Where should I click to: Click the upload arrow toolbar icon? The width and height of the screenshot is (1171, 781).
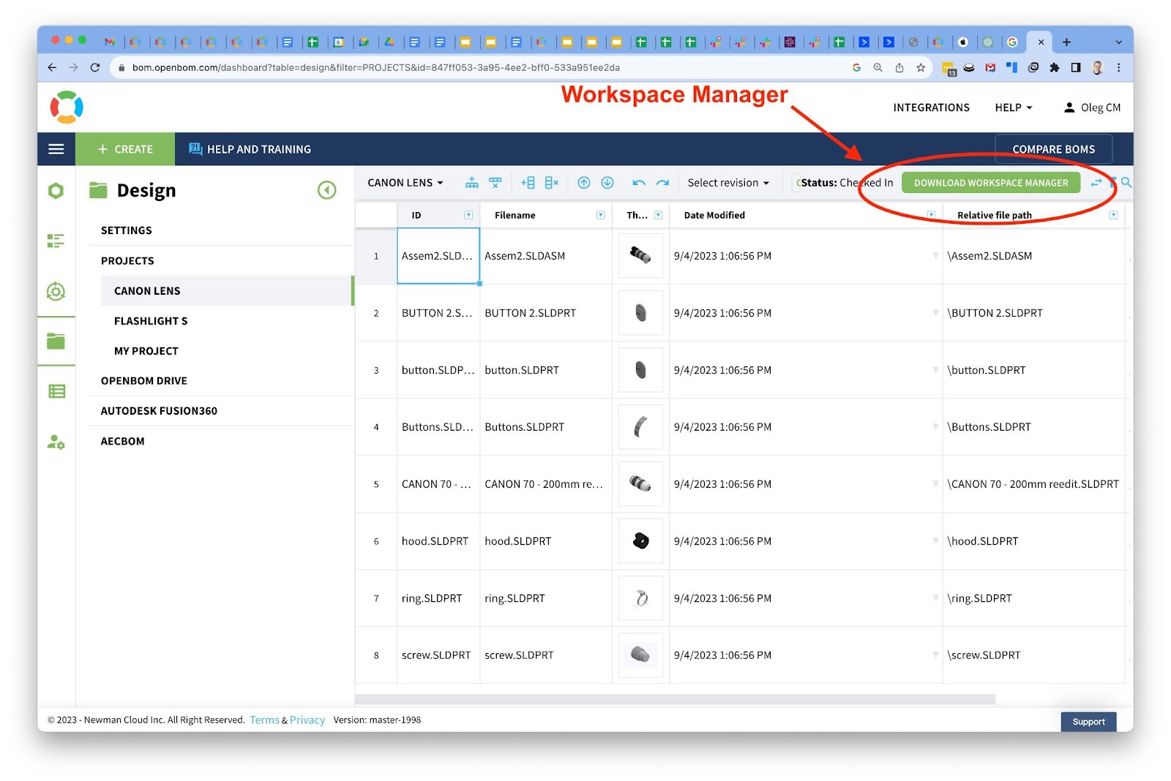584,183
